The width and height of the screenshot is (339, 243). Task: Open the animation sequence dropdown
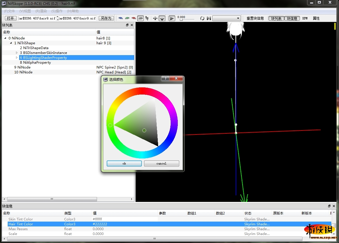[x=226, y=18]
